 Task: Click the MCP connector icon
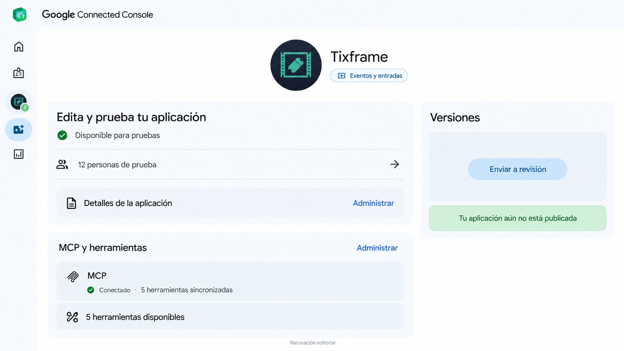73,277
